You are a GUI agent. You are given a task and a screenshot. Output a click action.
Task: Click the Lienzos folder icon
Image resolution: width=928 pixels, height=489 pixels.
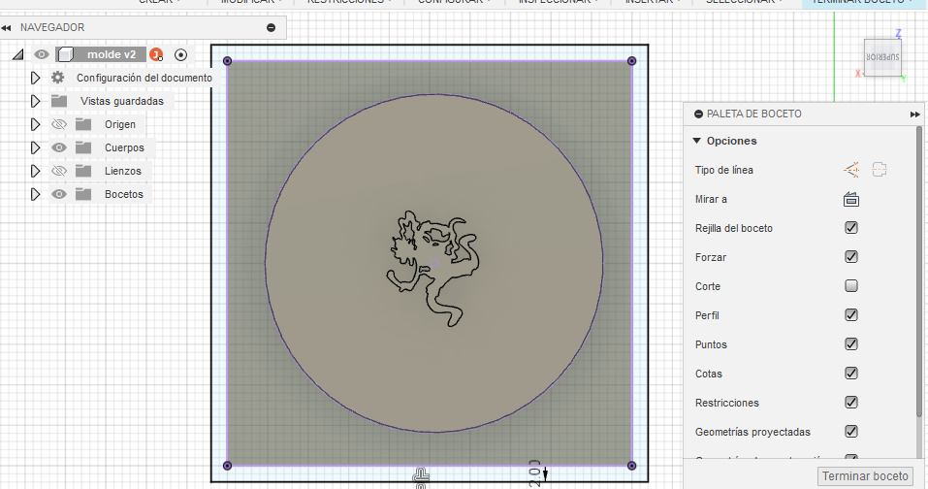[83, 171]
